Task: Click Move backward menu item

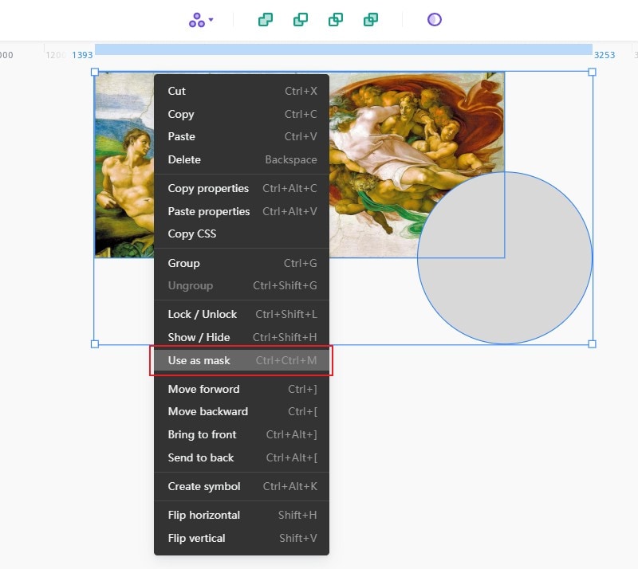Action: tap(242, 411)
